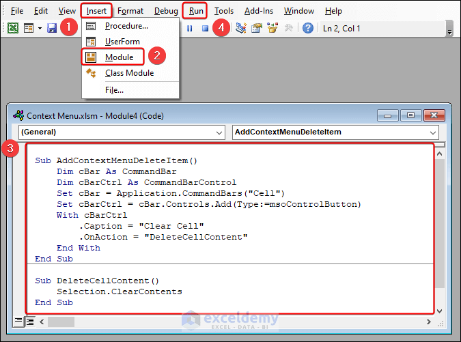Save the project with the floppy disk icon
Screen dimensions: 461x342
52,28
